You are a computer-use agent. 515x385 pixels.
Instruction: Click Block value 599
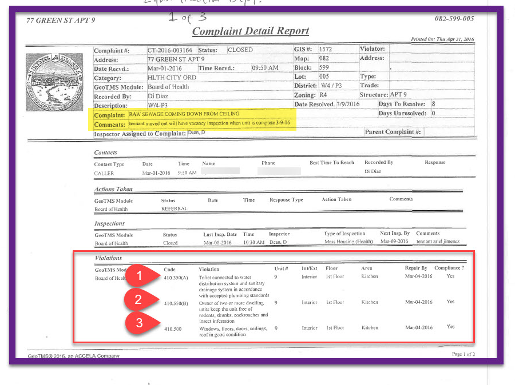[x=324, y=67]
